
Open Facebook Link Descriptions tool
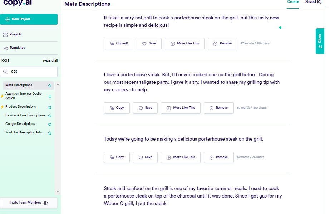[x=25, y=115]
